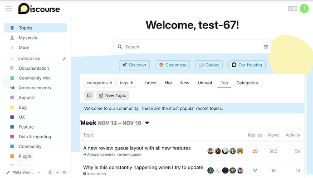Click the Discourse logo
This screenshot has height=178, width=313.
coord(39,9)
